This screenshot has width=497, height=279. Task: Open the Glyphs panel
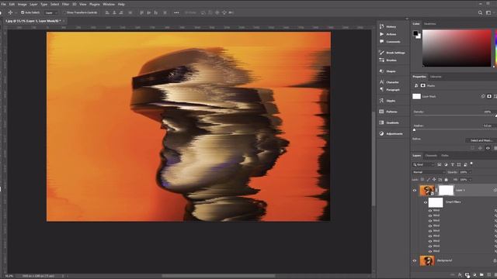tap(388, 101)
